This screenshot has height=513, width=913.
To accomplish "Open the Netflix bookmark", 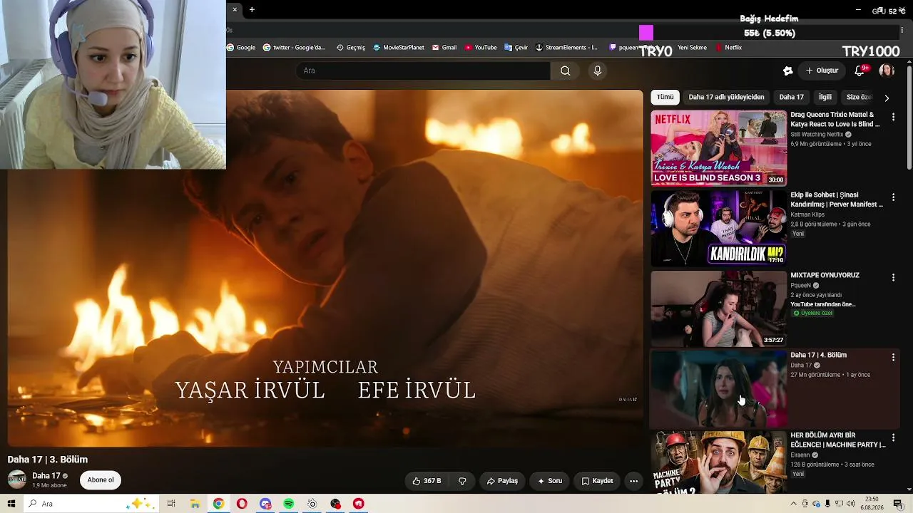I will [728, 48].
